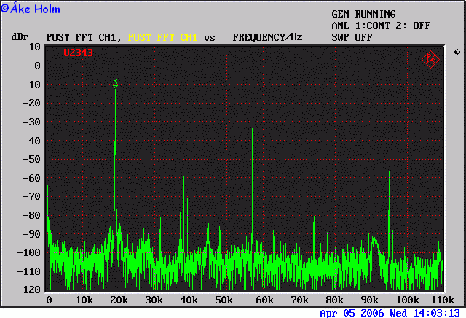Select the yellow POST FFT CH1 label
The width and height of the screenshot is (466, 318).
coord(162,37)
